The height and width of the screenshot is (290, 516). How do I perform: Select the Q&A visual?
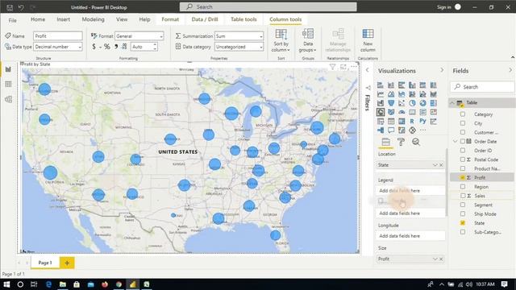[391, 130]
